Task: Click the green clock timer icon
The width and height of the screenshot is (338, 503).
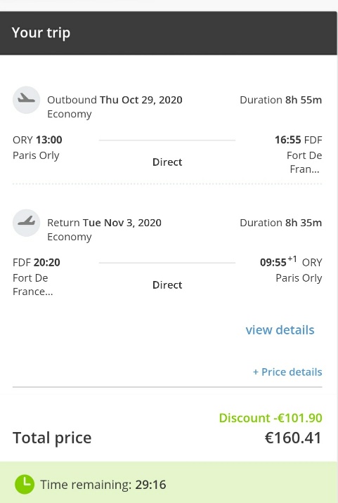Action: pos(25,484)
